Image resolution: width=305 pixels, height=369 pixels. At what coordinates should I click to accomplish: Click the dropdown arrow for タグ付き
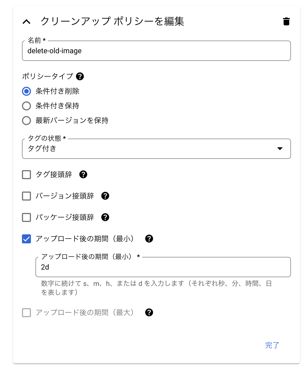pyautogui.click(x=280, y=149)
